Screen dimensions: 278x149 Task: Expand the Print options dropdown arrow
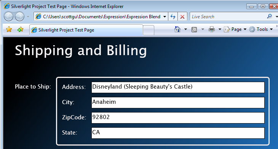tap(220, 29)
